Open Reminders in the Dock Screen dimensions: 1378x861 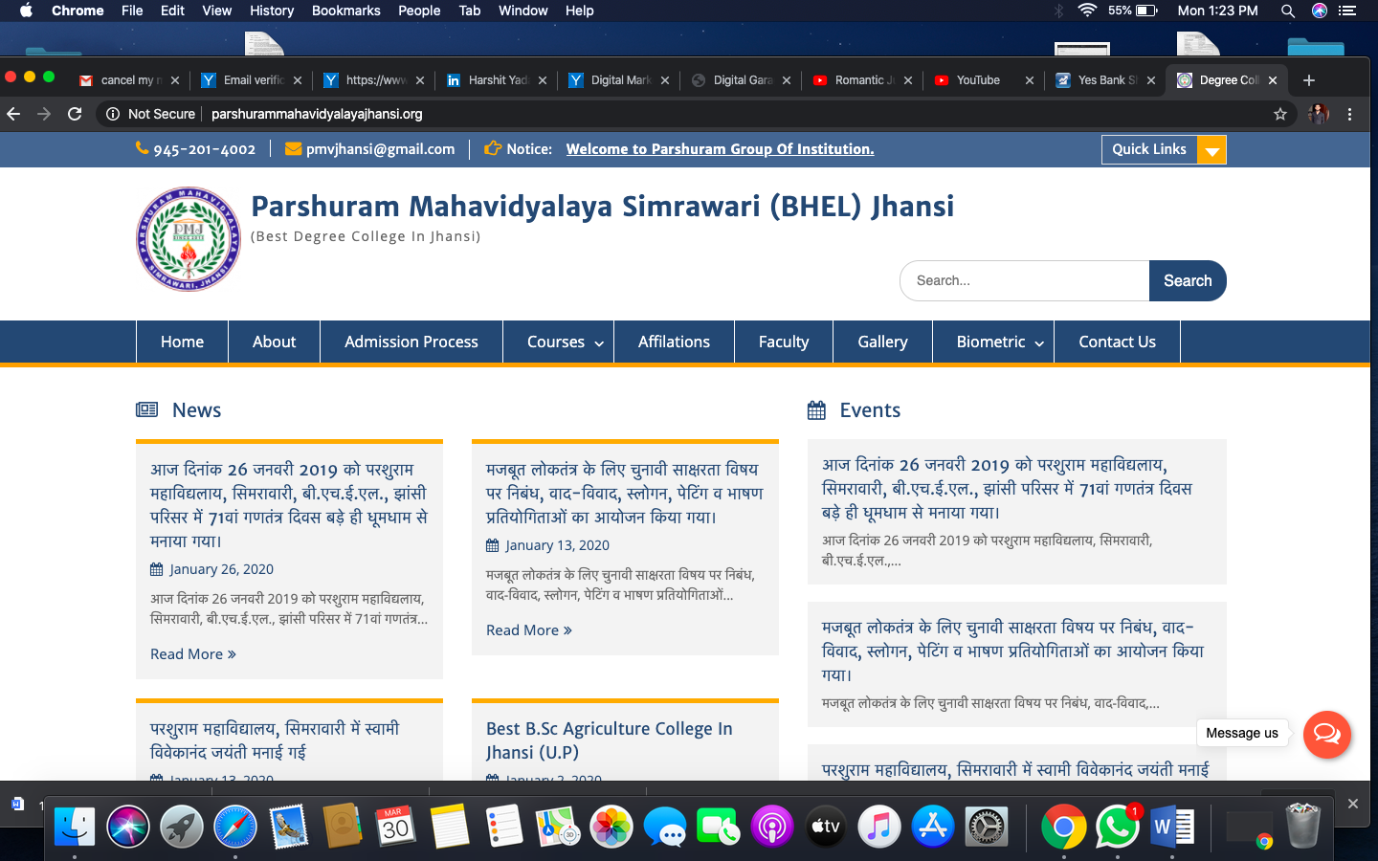click(503, 827)
